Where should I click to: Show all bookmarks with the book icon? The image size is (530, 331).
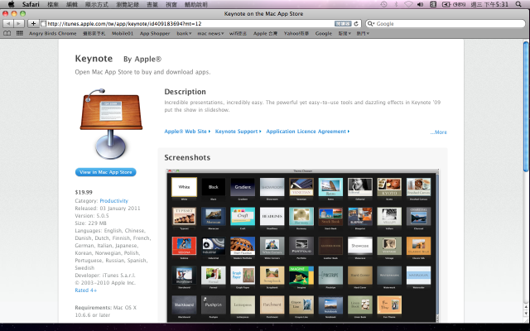pos(7,33)
